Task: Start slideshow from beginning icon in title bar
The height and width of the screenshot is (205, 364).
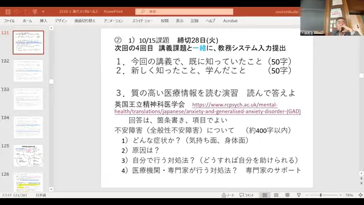Action: coord(35,11)
